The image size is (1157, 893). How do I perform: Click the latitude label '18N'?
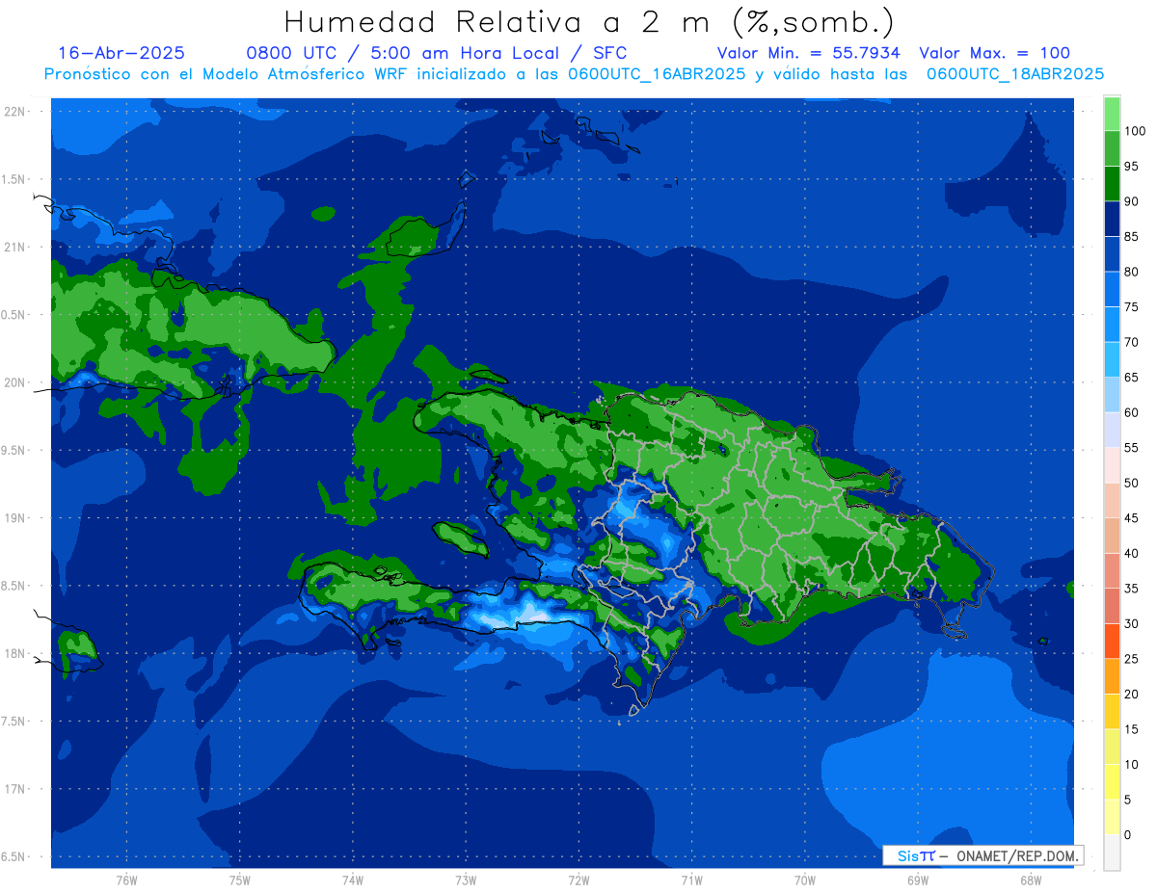[x=14, y=654]
